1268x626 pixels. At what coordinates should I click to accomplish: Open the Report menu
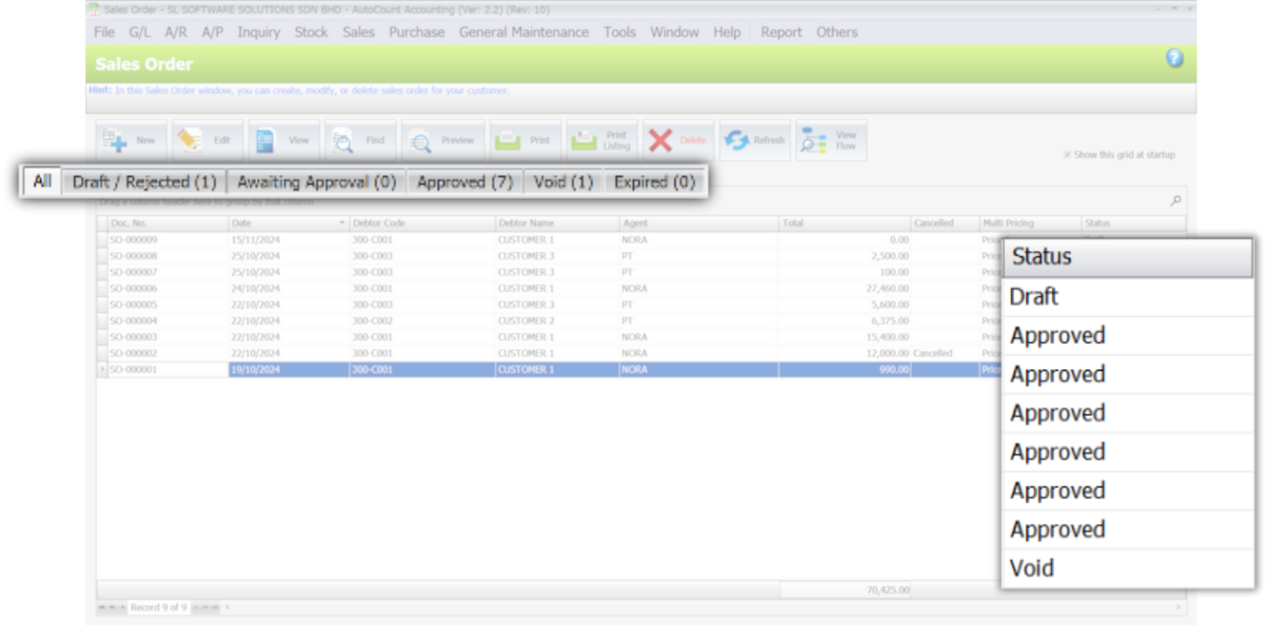click(781, 32)
